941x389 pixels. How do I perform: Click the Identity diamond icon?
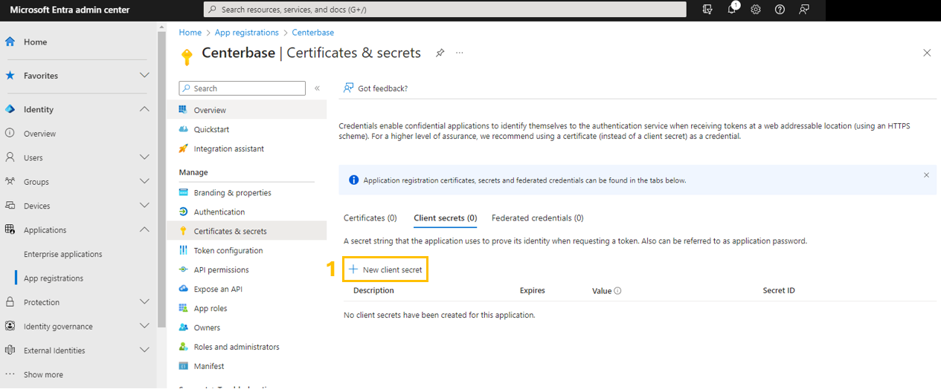[x=10, y=109]
